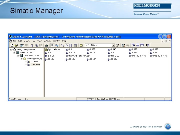The image size is (180, 135).
Task: Collapse the AKD_GettingStarted project node
Action: pos(11,49)
